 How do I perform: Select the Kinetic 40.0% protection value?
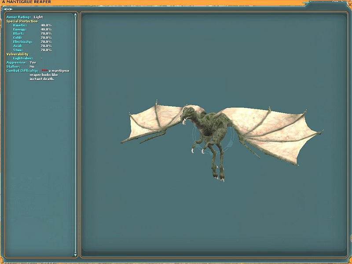tap(46, 25)
